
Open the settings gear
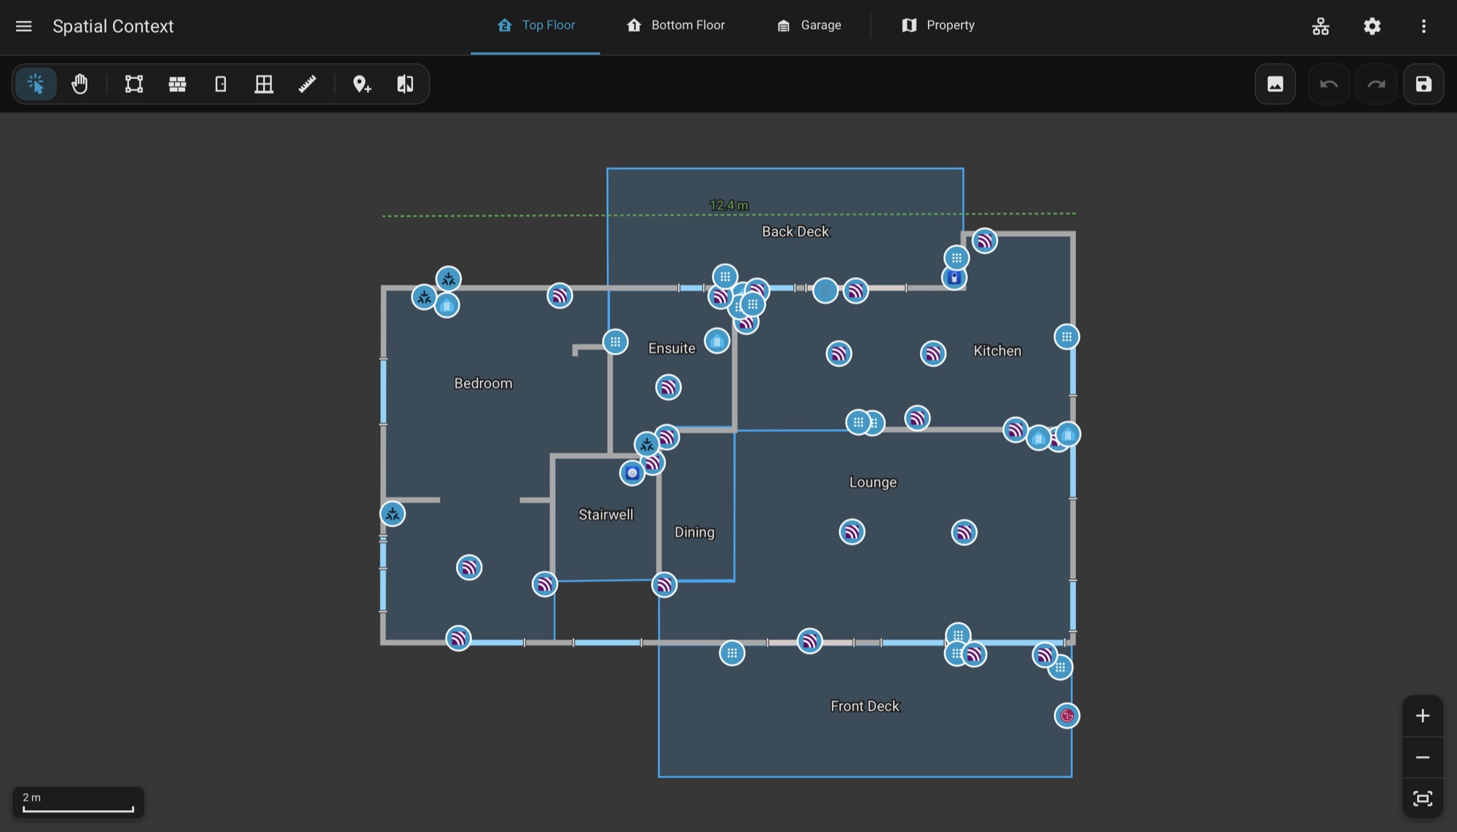(1372, 26)
